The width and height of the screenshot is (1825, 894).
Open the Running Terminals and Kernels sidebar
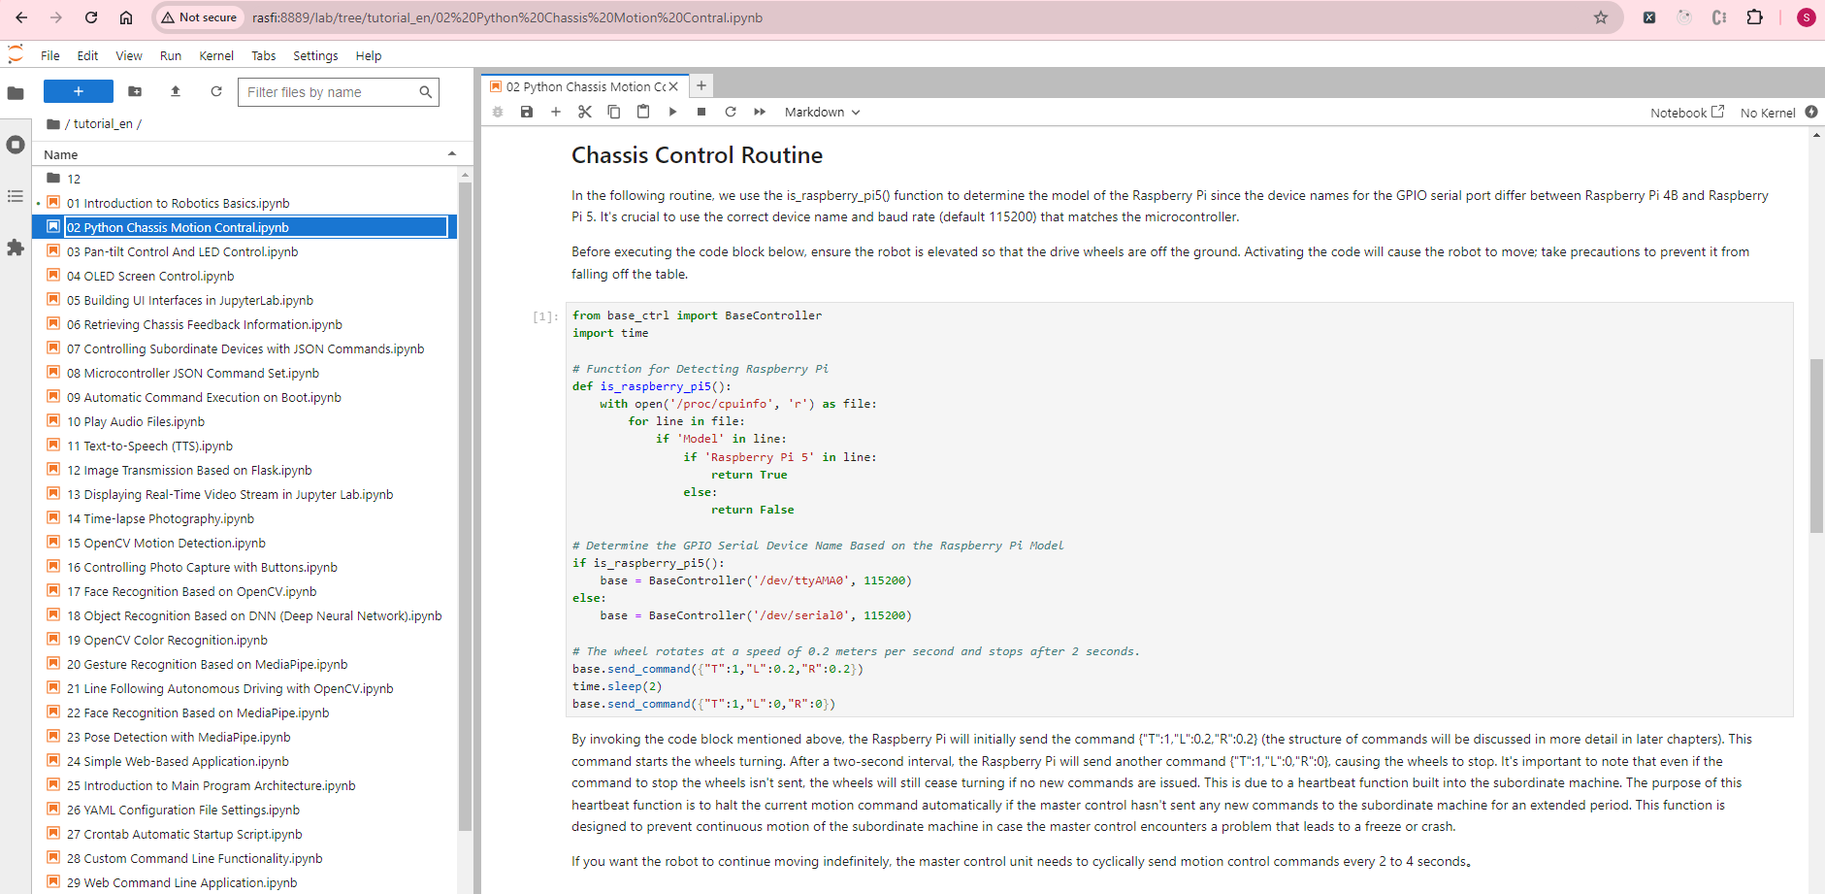point(16,145)
